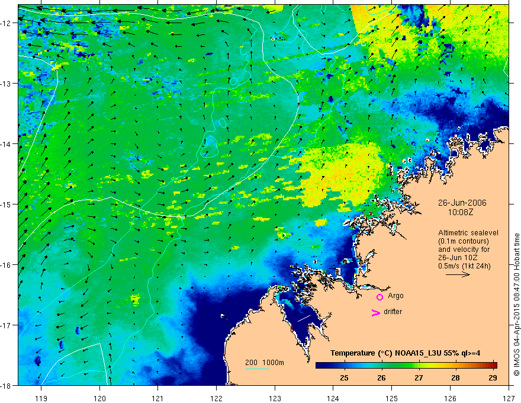Click the longitude axis label 124
The height and width of the screenshot is (403, 521).
tap(333, 399)
